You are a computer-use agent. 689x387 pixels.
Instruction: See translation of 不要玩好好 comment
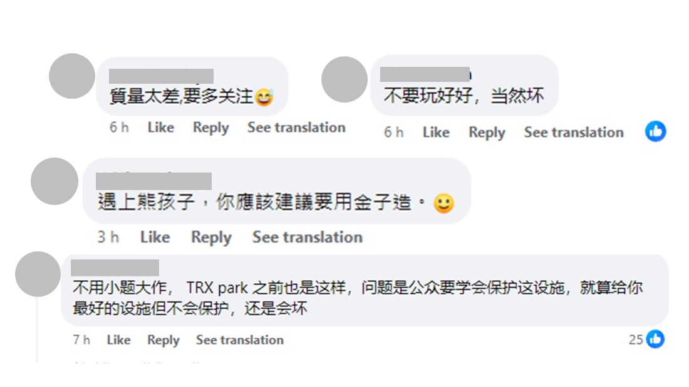point(574,133)
